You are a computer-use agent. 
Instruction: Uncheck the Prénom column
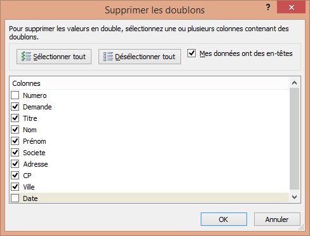tap(15, 141)
